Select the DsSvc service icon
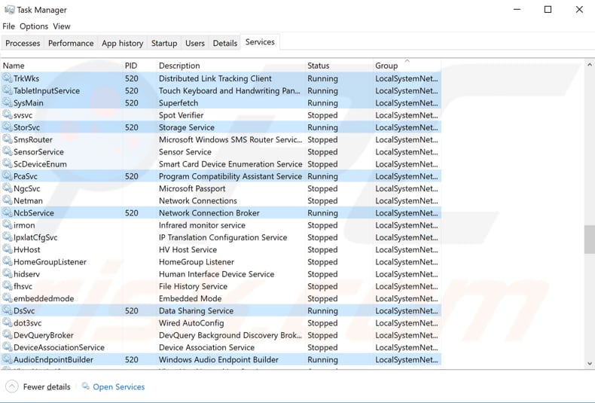The height and width of the screenshot is (403, 595). click(8, 311)
